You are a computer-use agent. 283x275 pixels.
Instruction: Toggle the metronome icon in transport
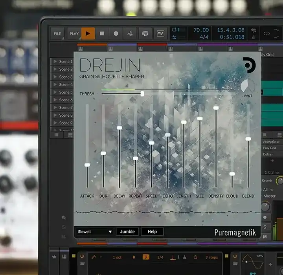254,37
